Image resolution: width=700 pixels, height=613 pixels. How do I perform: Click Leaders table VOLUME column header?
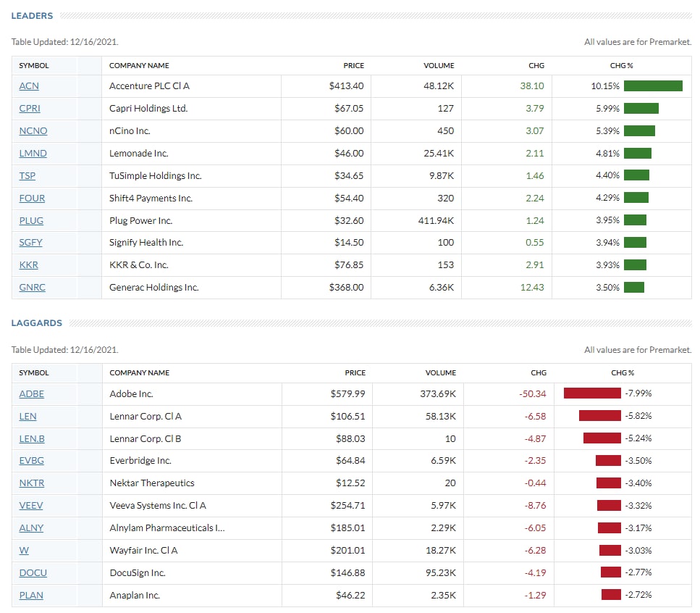(439, 66)
